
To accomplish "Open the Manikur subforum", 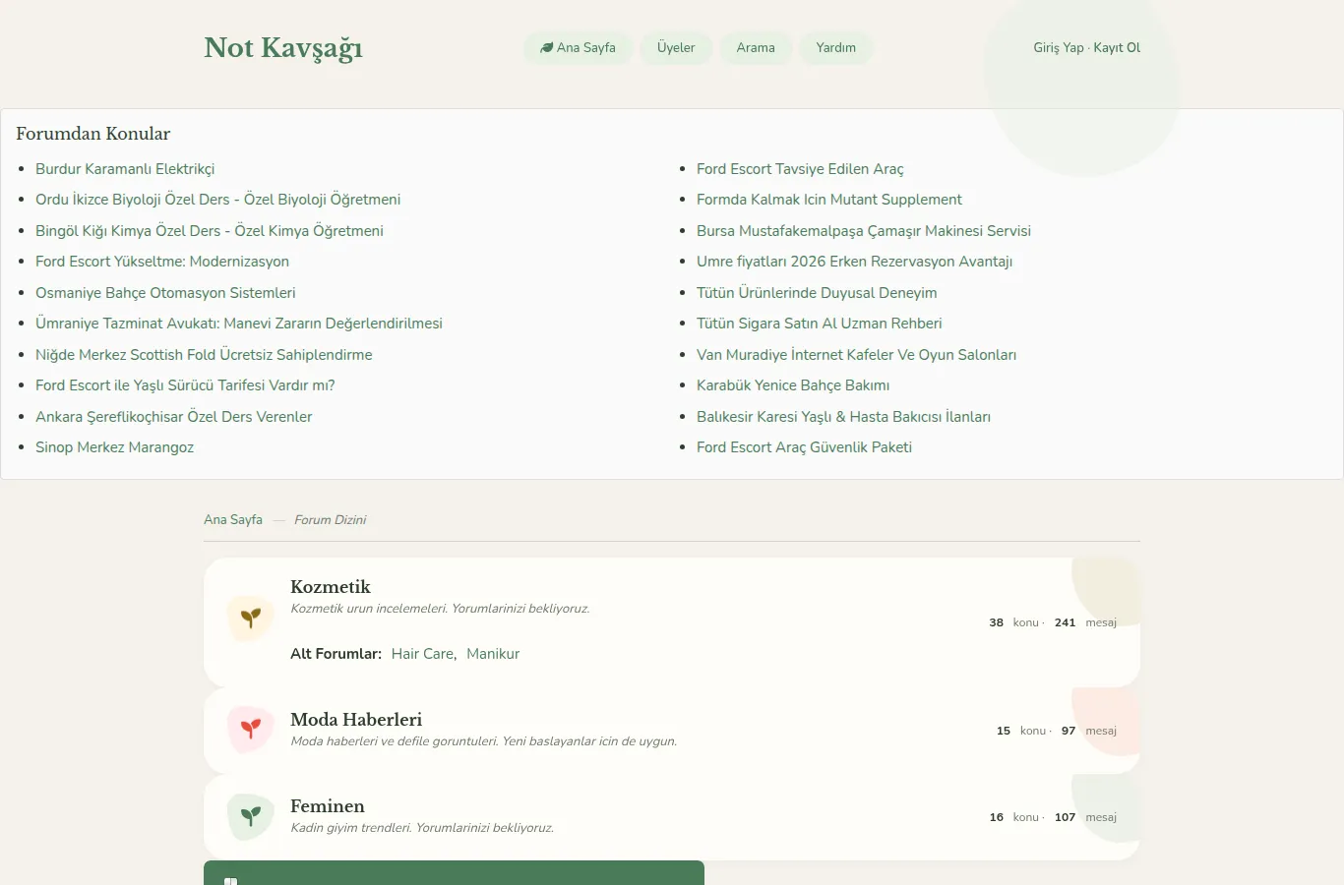I will 493,654.
